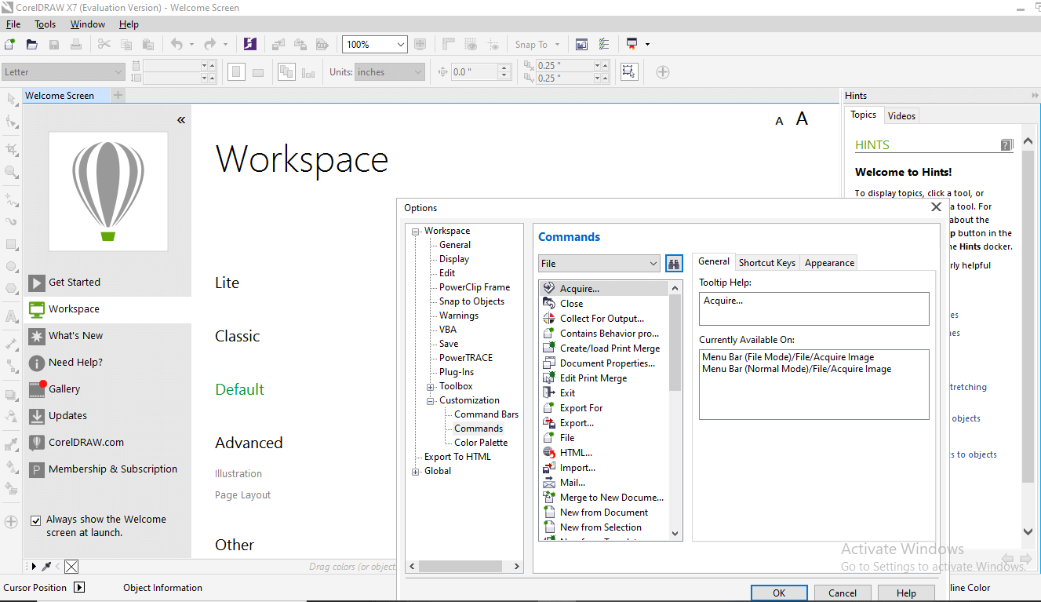Open the 100% zoom level dropdown
This screenshot has width=1041, height=602.
[401, 45]
